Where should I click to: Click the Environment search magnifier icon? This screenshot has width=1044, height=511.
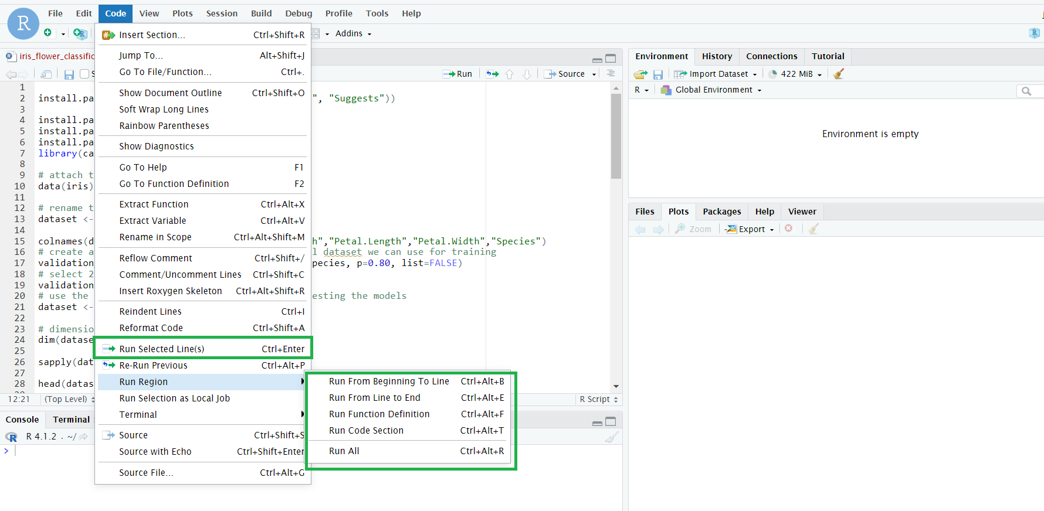click(1026, 91)
